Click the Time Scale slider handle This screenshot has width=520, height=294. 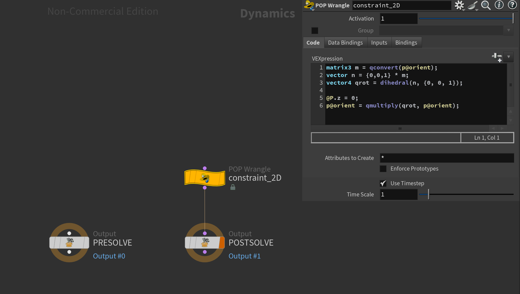(429, 194)
